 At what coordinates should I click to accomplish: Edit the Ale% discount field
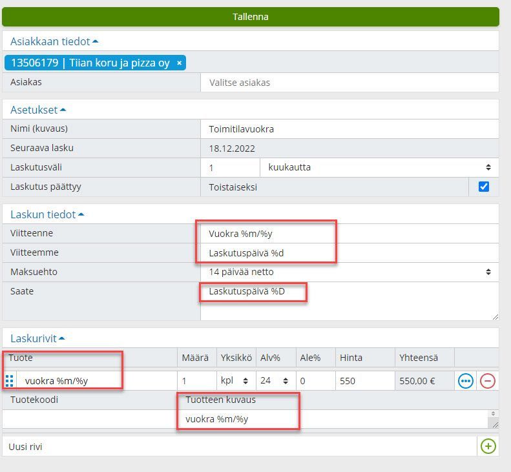click(315, 381)
